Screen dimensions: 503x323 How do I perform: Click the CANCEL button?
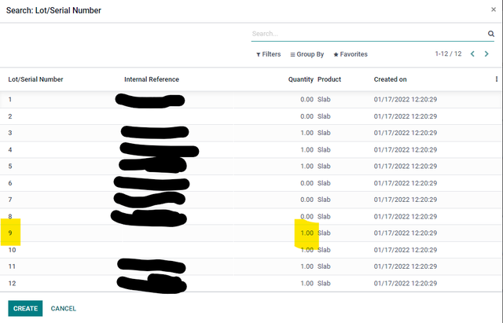[64, 308]
